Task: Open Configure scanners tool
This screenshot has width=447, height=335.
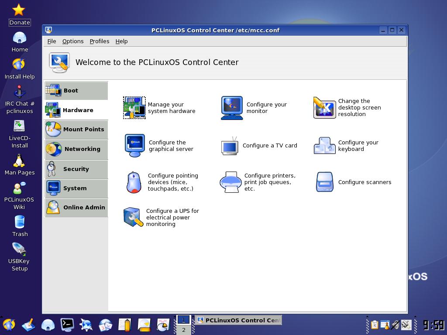Action: pos(354,182)
